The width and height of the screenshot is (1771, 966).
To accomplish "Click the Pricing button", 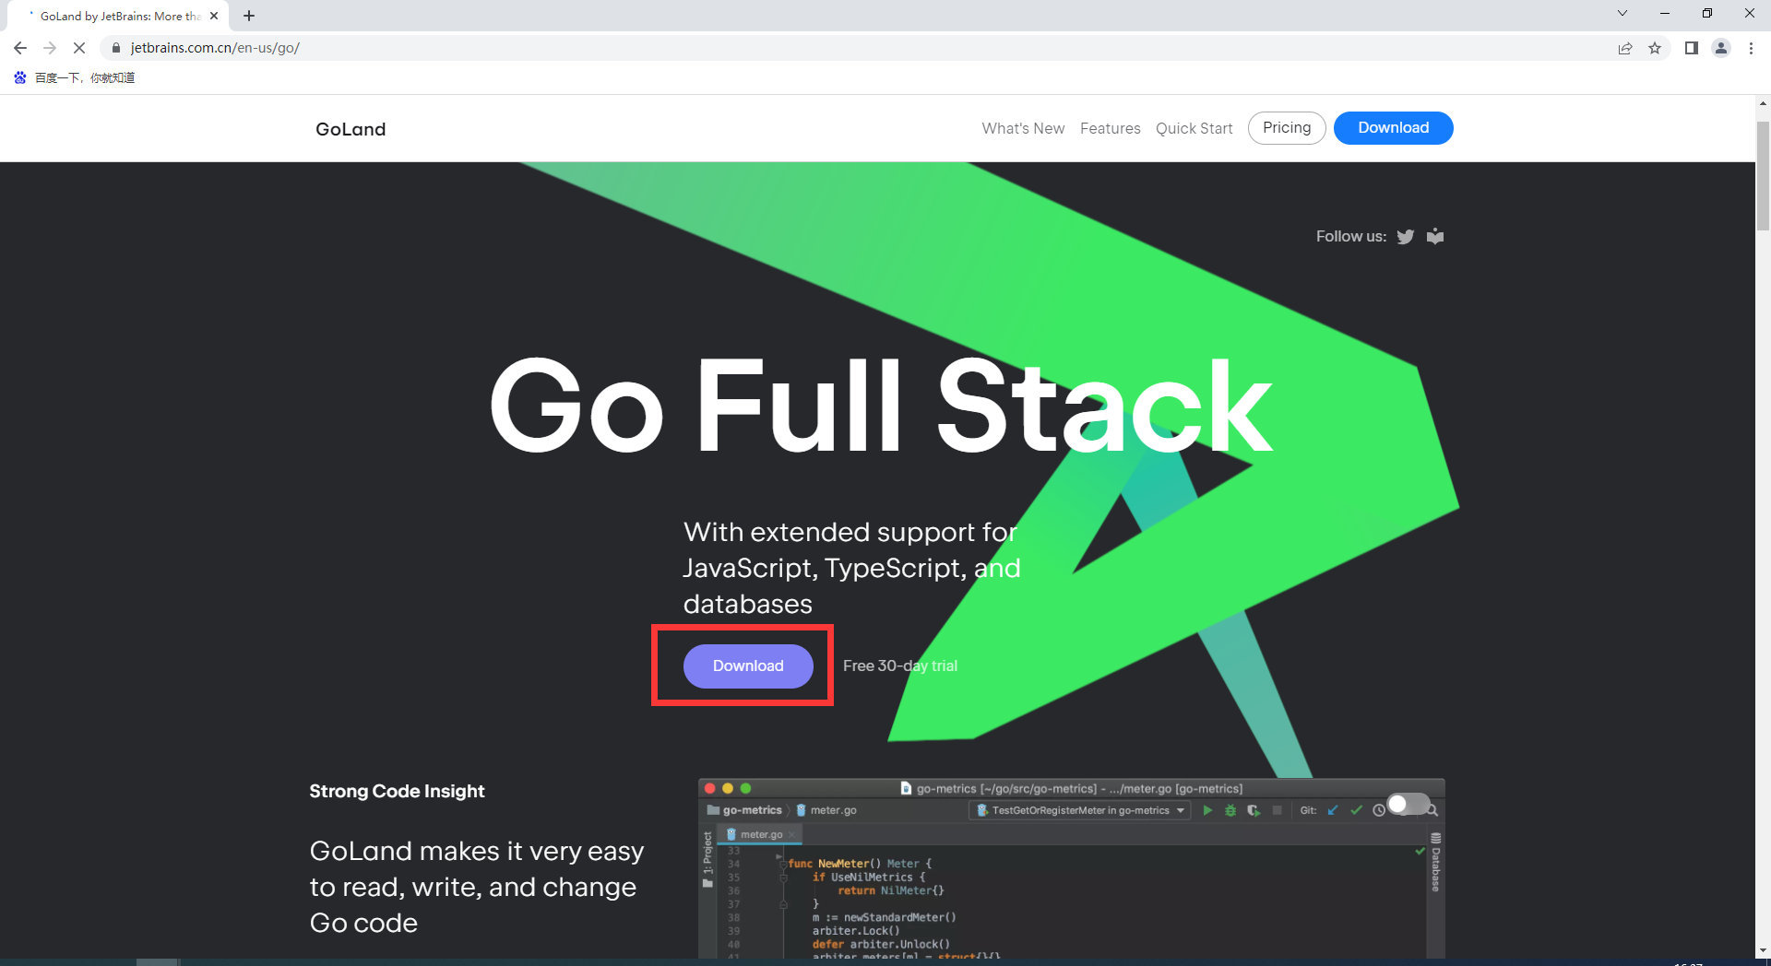I will coord(1287,128).
